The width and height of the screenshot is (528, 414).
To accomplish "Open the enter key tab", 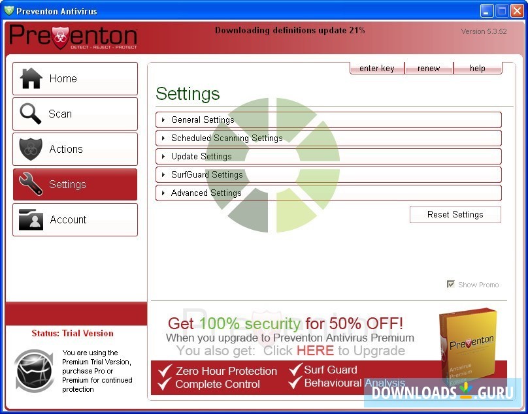I will click(x=377, y=69).
